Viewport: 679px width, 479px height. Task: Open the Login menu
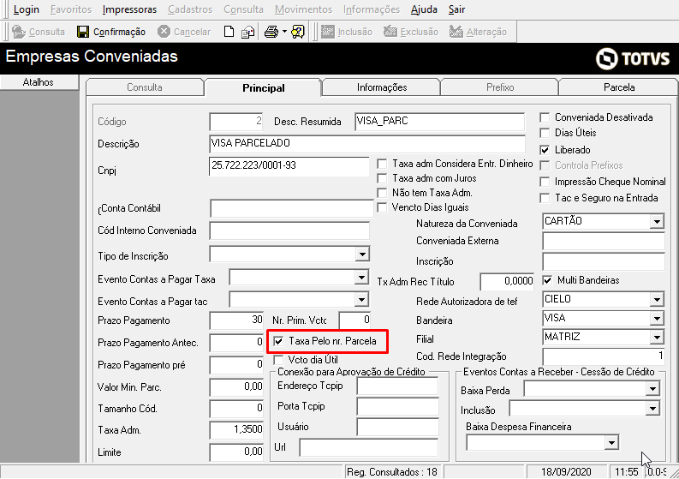click(26, 9)
